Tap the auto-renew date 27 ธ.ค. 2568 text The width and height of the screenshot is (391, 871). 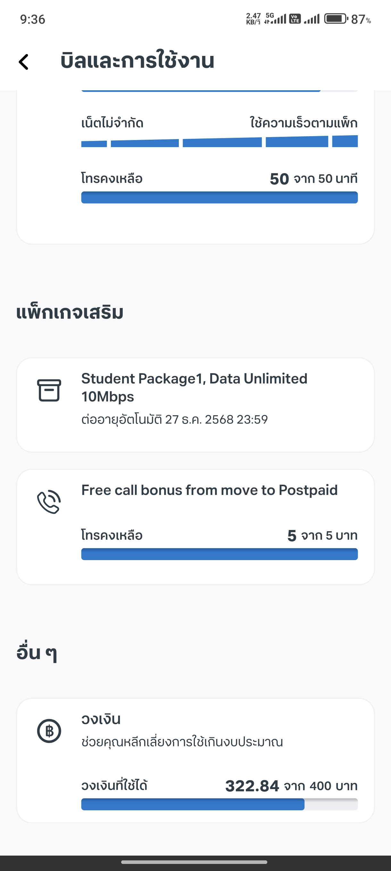click(174, 419)
